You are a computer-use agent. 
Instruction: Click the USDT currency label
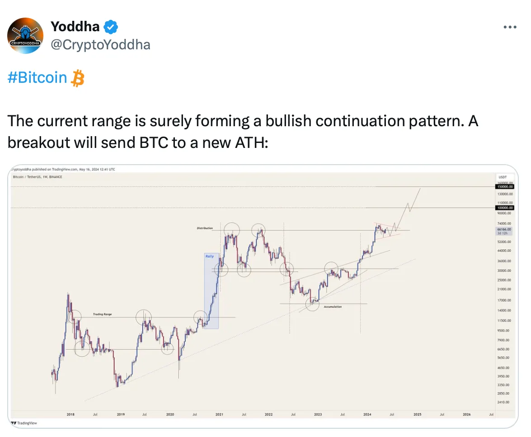pyautogui.click(x=503, y=177)
